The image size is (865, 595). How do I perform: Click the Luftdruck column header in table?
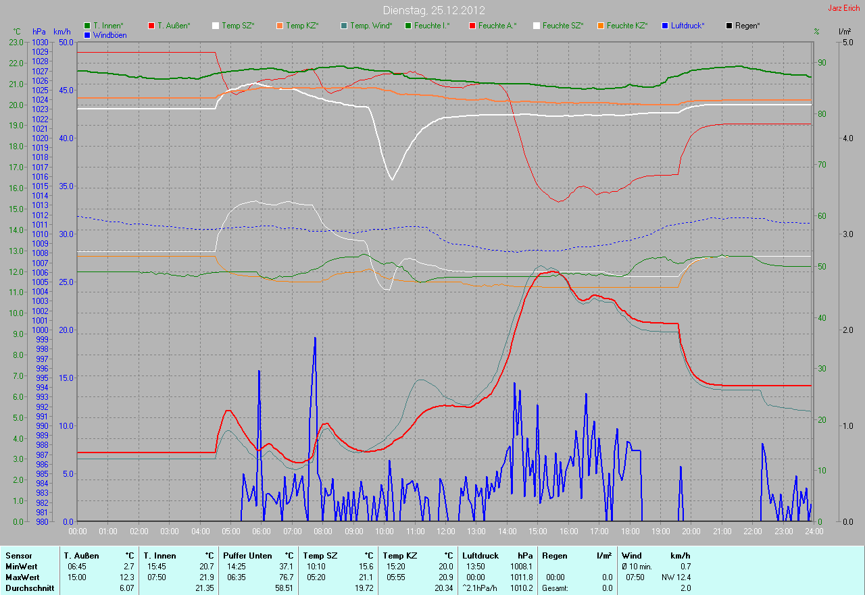pyautogui.click(x=479, y=556)
